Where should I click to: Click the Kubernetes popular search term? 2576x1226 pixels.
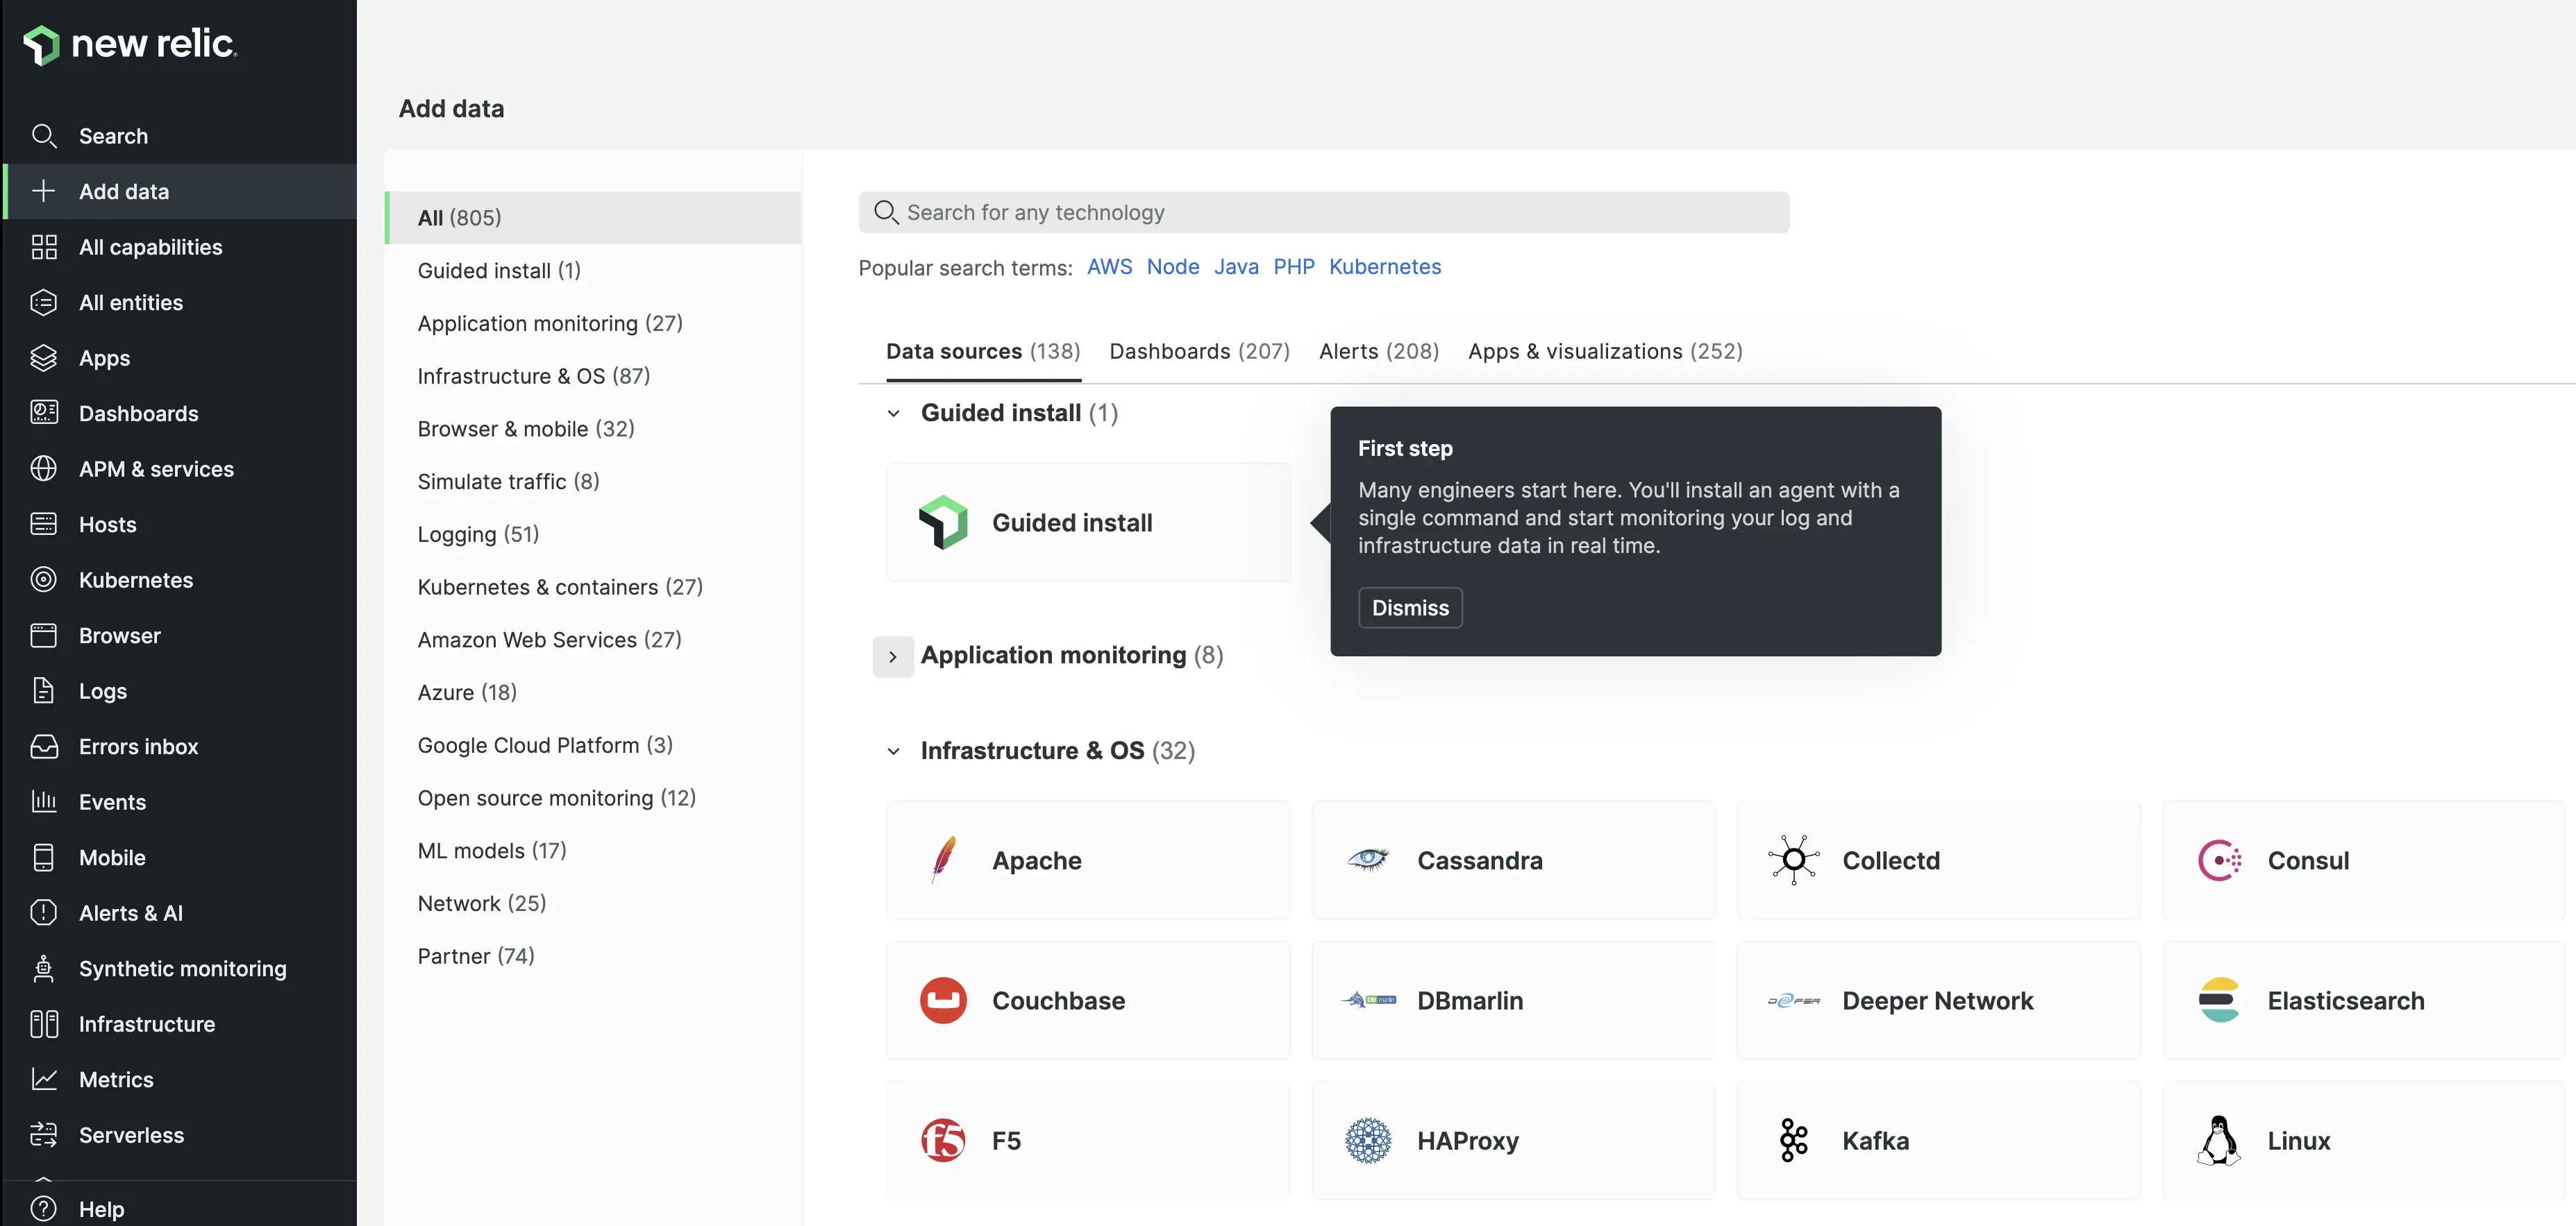click(x=1384, y=267)
